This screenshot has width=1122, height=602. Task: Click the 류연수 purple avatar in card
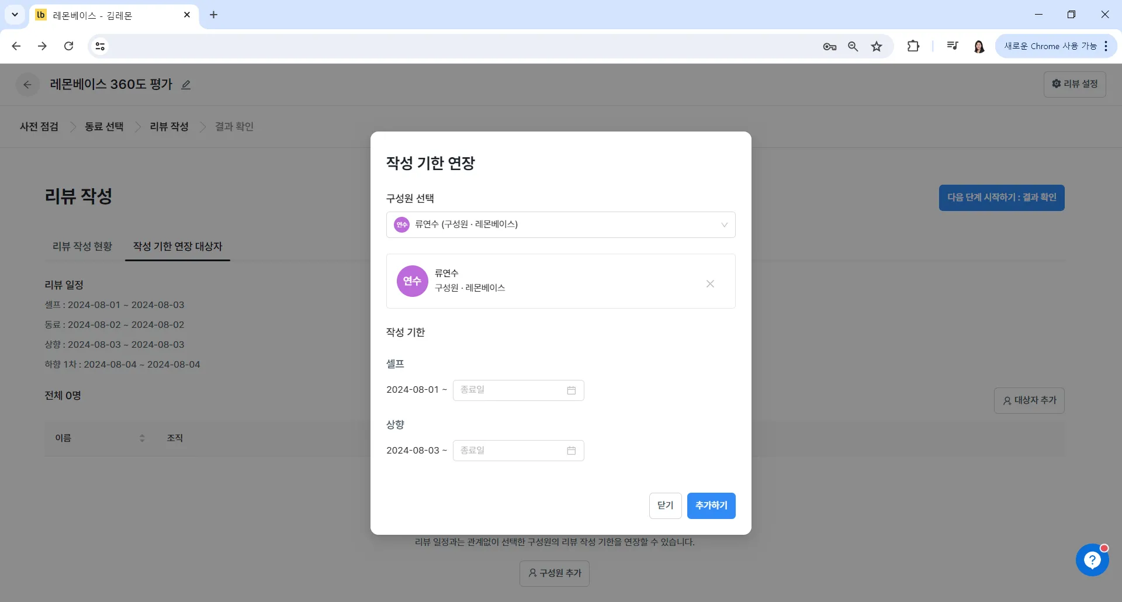413,281
